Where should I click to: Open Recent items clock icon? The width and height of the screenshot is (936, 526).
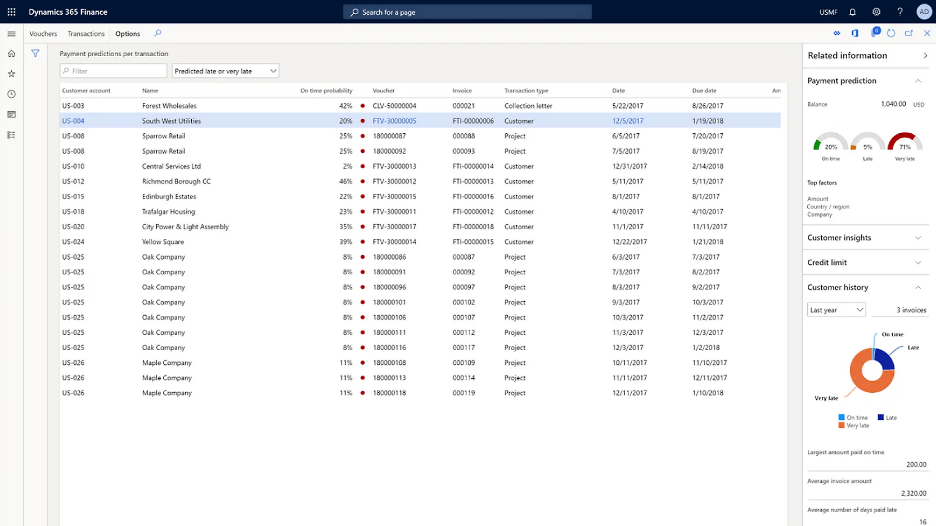11,94
